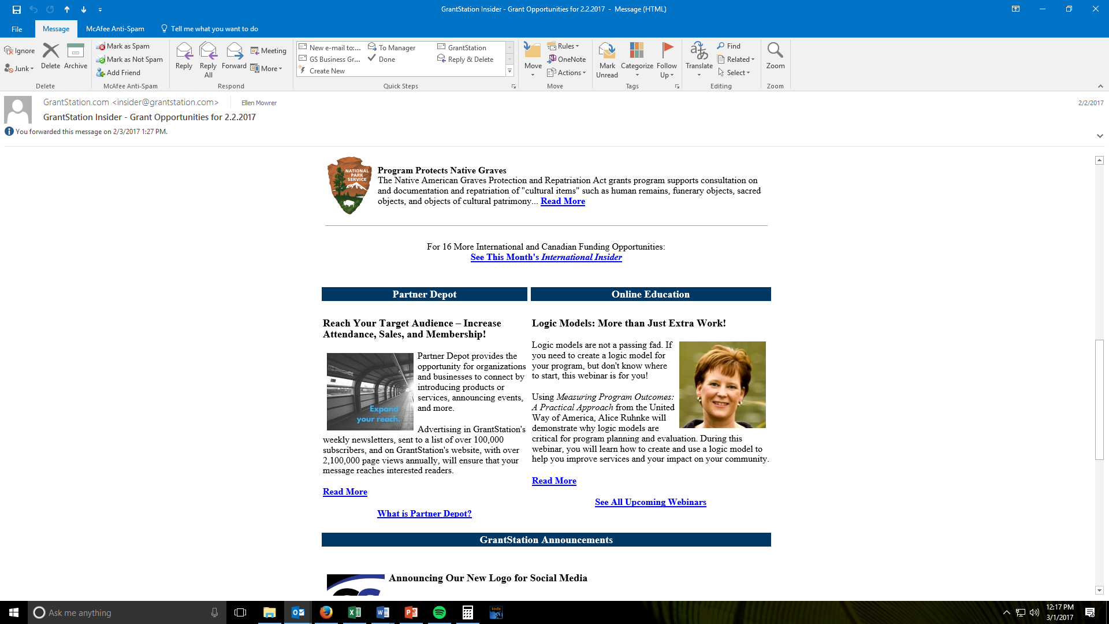This screenshot has height=624, width=1109.
Task: Click the What is Partner Depot? link
Action: click(x=424, y=514)
